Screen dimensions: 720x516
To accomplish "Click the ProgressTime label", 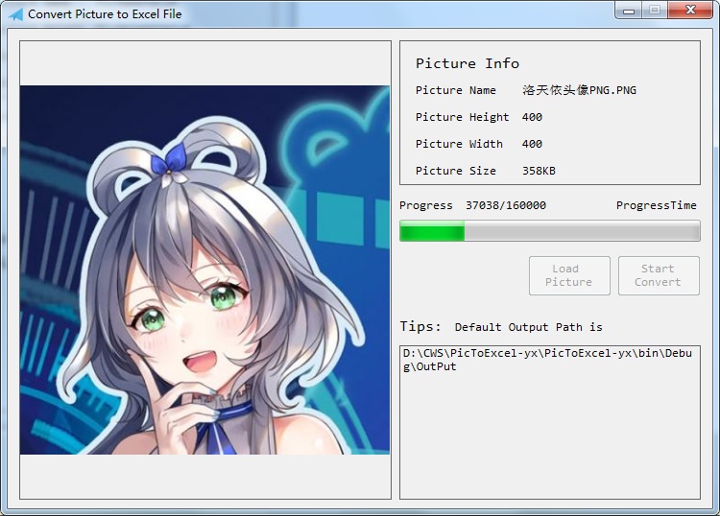I will pyautogui.click(x=657, y=205).
